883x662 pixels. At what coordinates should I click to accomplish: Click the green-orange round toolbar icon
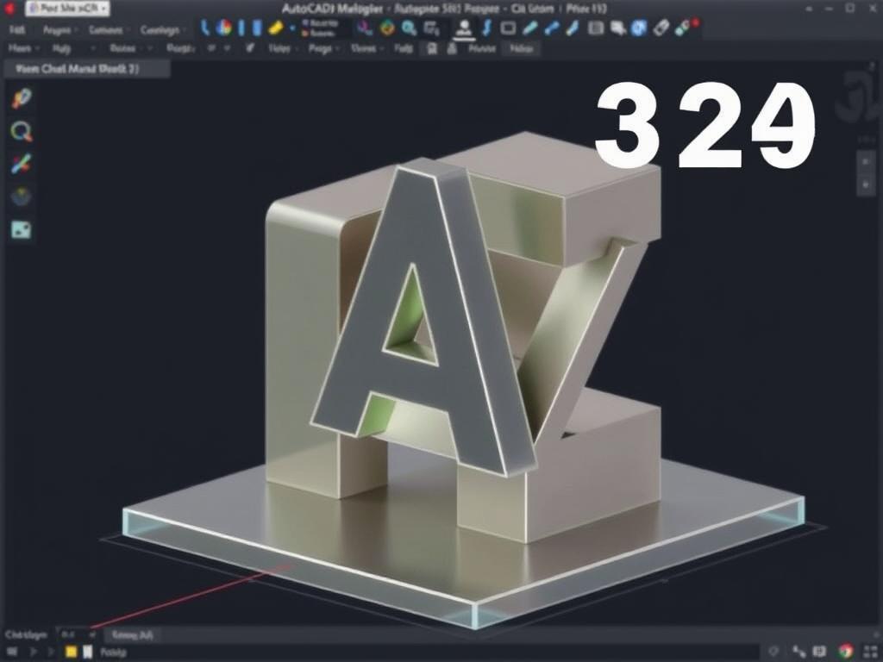[387, 28]
